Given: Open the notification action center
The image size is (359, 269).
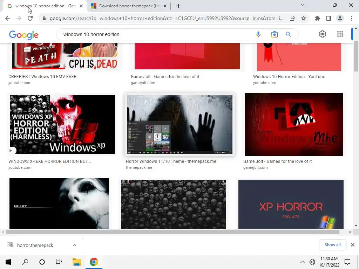Looking at the screenshot, I should (347, 262).
